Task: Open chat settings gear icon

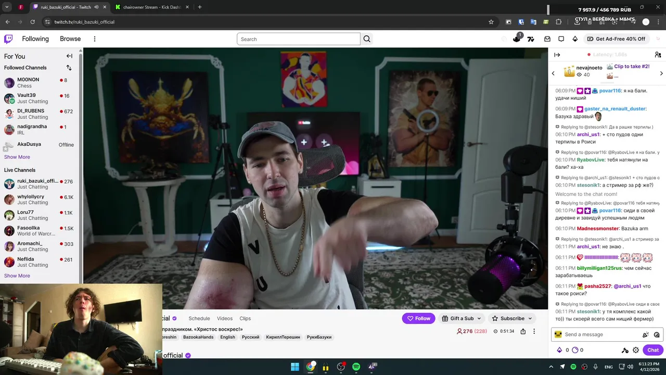Action: [636, 350]
